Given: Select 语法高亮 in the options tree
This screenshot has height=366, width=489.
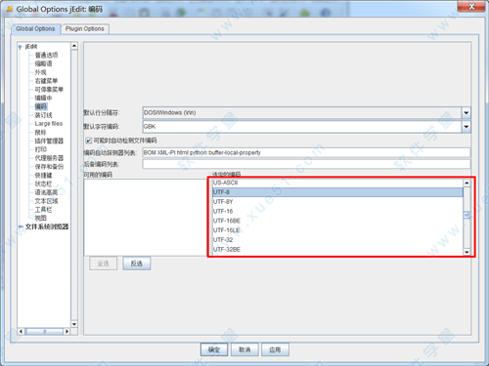Looking at the screenshot, I should tap(46, 192).
